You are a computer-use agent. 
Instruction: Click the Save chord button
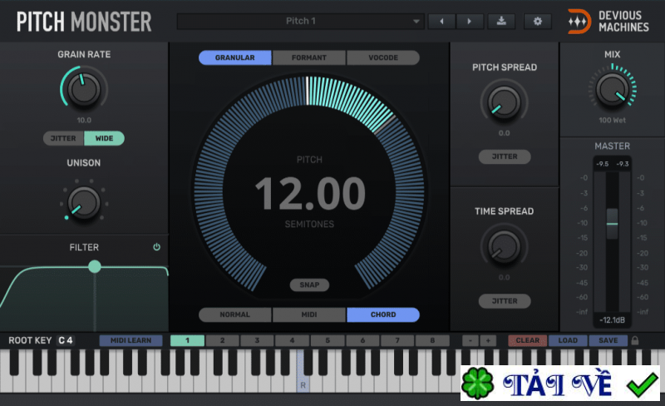pyautogui.click(x=608, y=340)
